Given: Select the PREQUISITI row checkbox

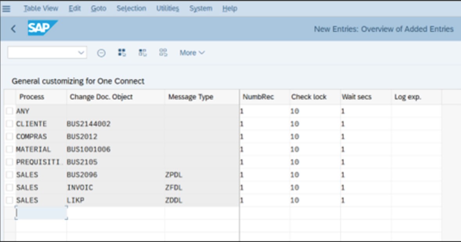Looking at the screenshot, I should (x=9, y=162).
